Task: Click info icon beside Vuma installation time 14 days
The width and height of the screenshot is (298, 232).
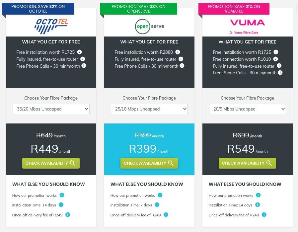Action: [258, 205]
